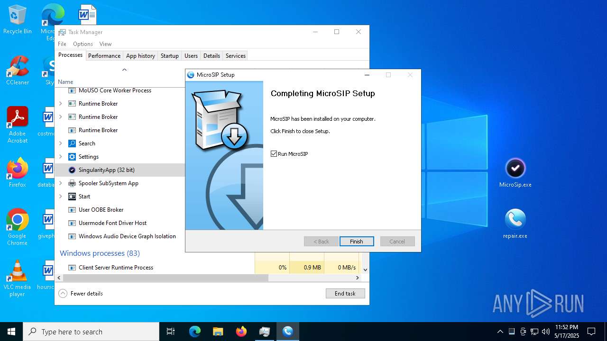Switch to the Users tab
Image resolution: width=607 pixels, height=341 pixels.
[191, 56]
